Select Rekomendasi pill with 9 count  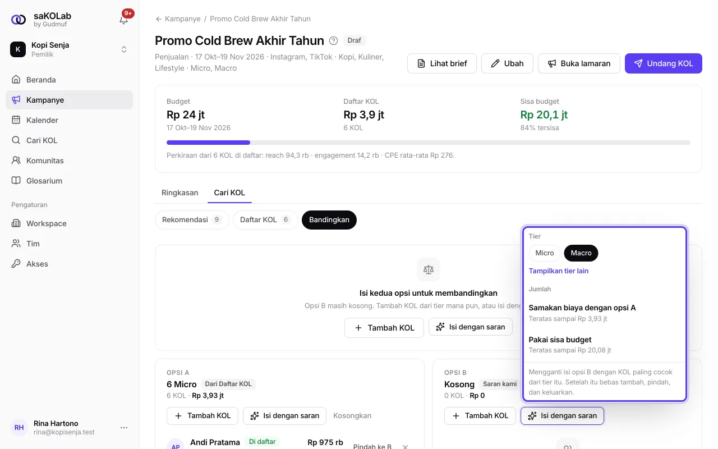coord(192,219)
